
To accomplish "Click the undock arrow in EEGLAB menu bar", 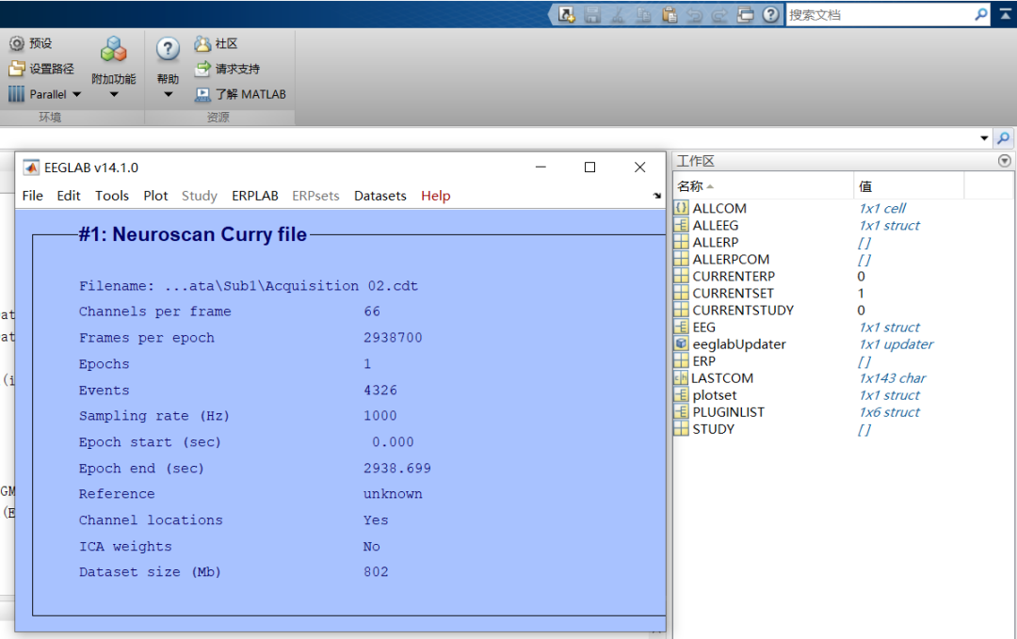I will point(657,195).
